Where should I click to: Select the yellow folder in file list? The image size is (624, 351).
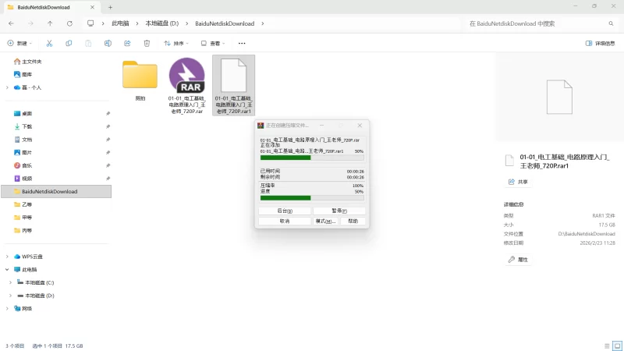coord(140,74)
